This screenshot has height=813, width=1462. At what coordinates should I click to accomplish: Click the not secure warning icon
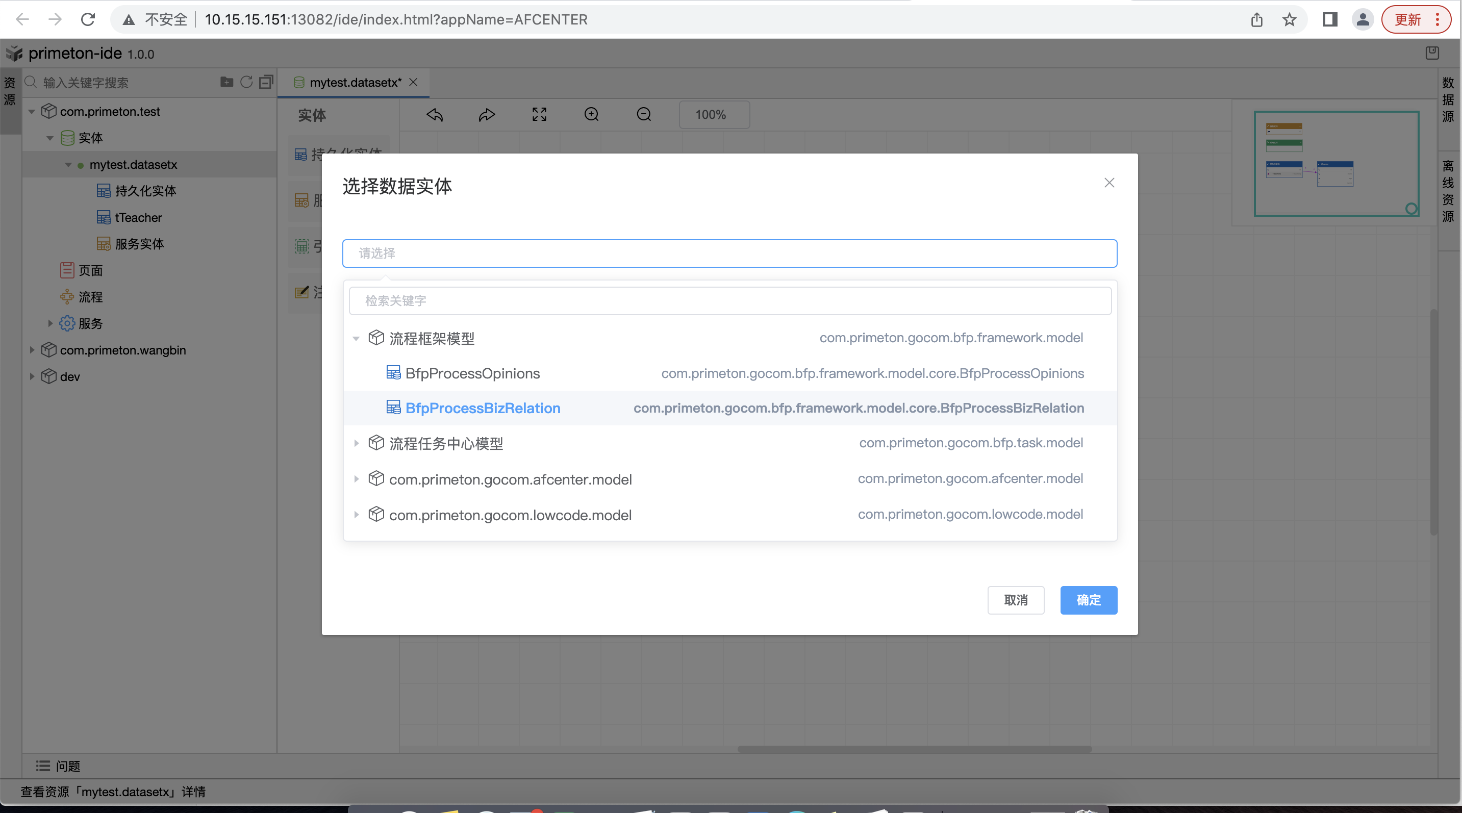click(x=129, y=20)
